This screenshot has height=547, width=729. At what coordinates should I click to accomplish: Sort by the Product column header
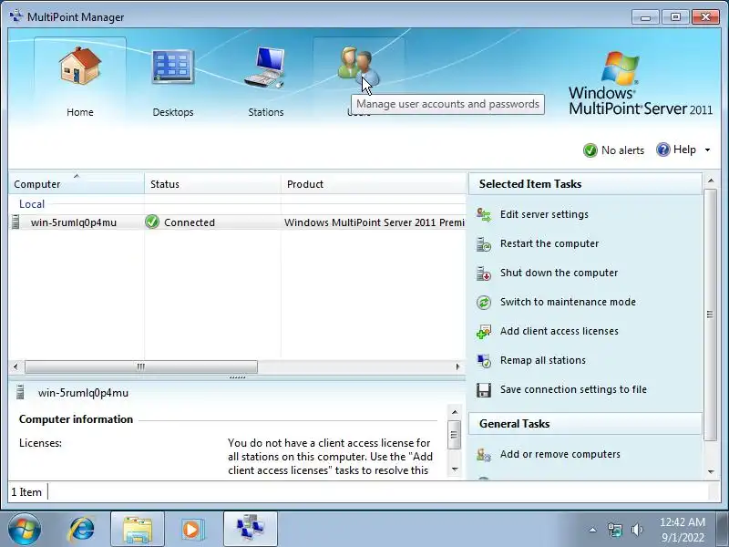(x=374, y=184)
